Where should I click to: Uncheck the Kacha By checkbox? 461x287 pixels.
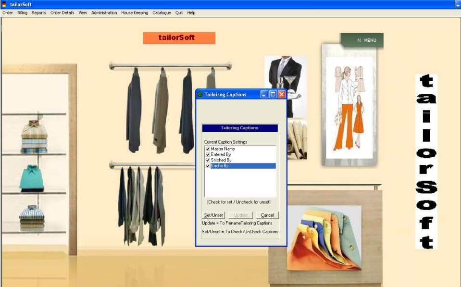208,166
